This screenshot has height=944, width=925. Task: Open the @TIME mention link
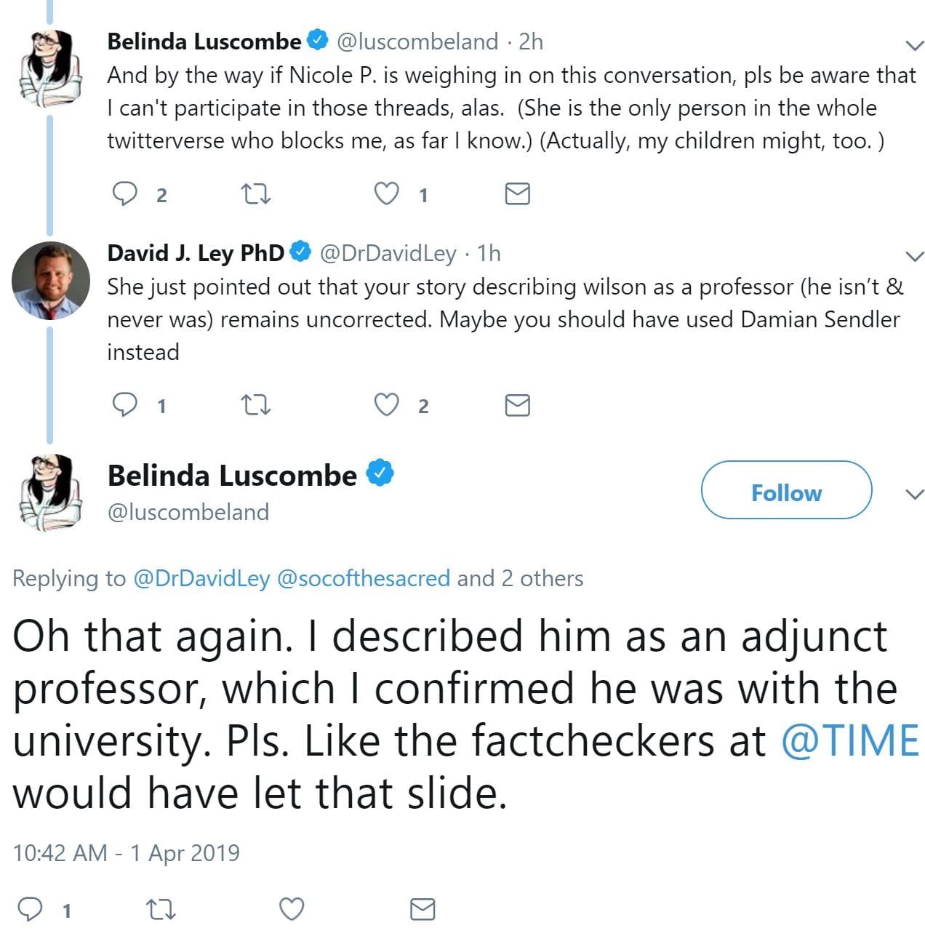[x=850, y=740]
